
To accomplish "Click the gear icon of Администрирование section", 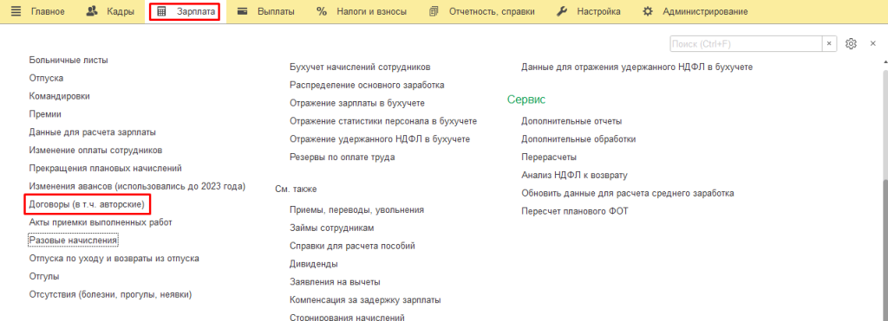I will point(648,11).
